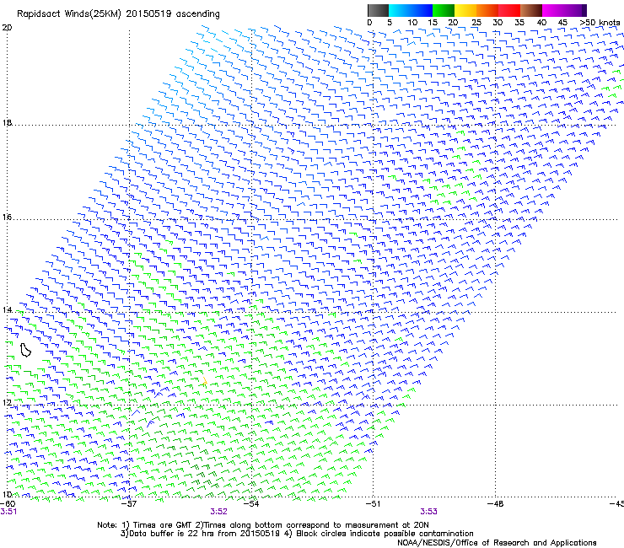Click the note line 'Times are GMT'
Image resolution: width=624 pixels, height=548 pixels.
[x=162, y=525]
